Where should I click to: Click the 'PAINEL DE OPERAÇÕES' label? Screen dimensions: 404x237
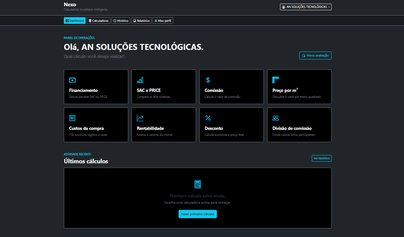(79, 38)
